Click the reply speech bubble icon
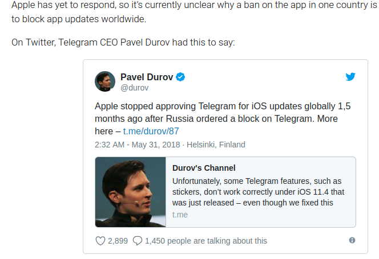The image size is (379, 259). (137, 241)
